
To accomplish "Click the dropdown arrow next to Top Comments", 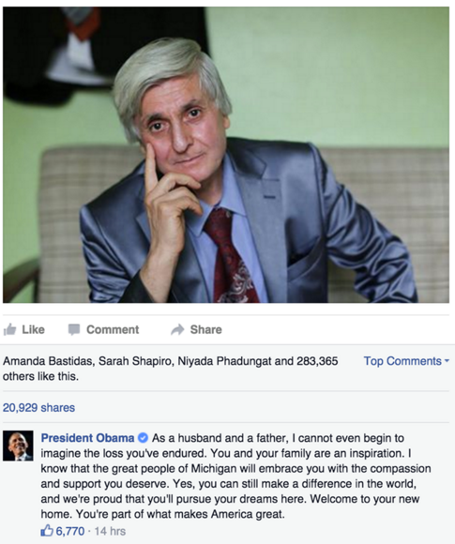I will 447,361.
